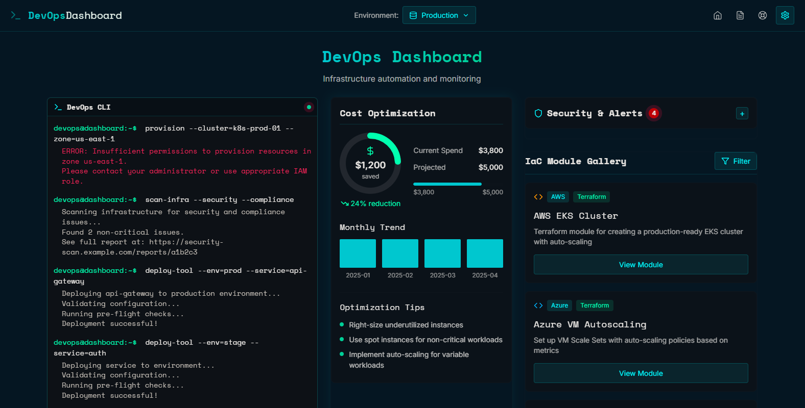
Task: Click 'Found 2 non-critical issues.' output line
Action: 123,232
